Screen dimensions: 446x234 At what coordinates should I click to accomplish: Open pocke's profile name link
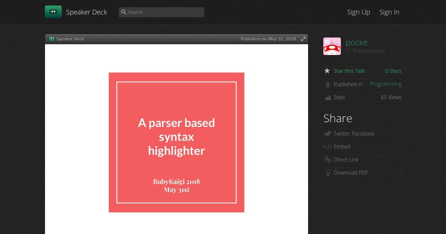click(x=356, y=42)
